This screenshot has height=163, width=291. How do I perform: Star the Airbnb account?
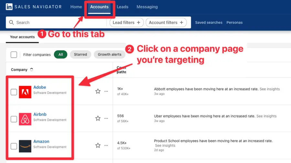click(x=98, y=118)
